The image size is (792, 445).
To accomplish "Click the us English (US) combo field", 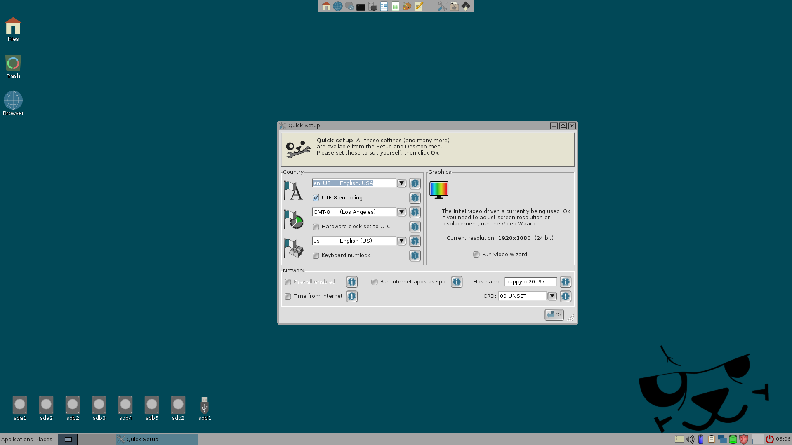I will pyautogui.click(x=354, y=241).
